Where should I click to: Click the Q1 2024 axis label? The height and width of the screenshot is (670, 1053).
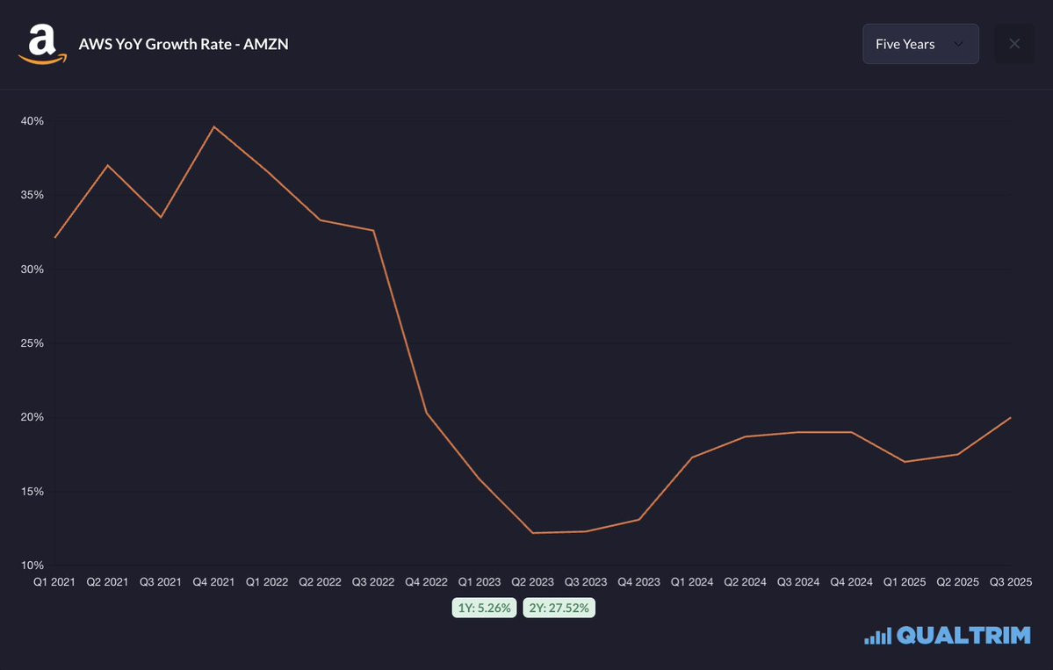pyautogui.click(x=692, y=582)
